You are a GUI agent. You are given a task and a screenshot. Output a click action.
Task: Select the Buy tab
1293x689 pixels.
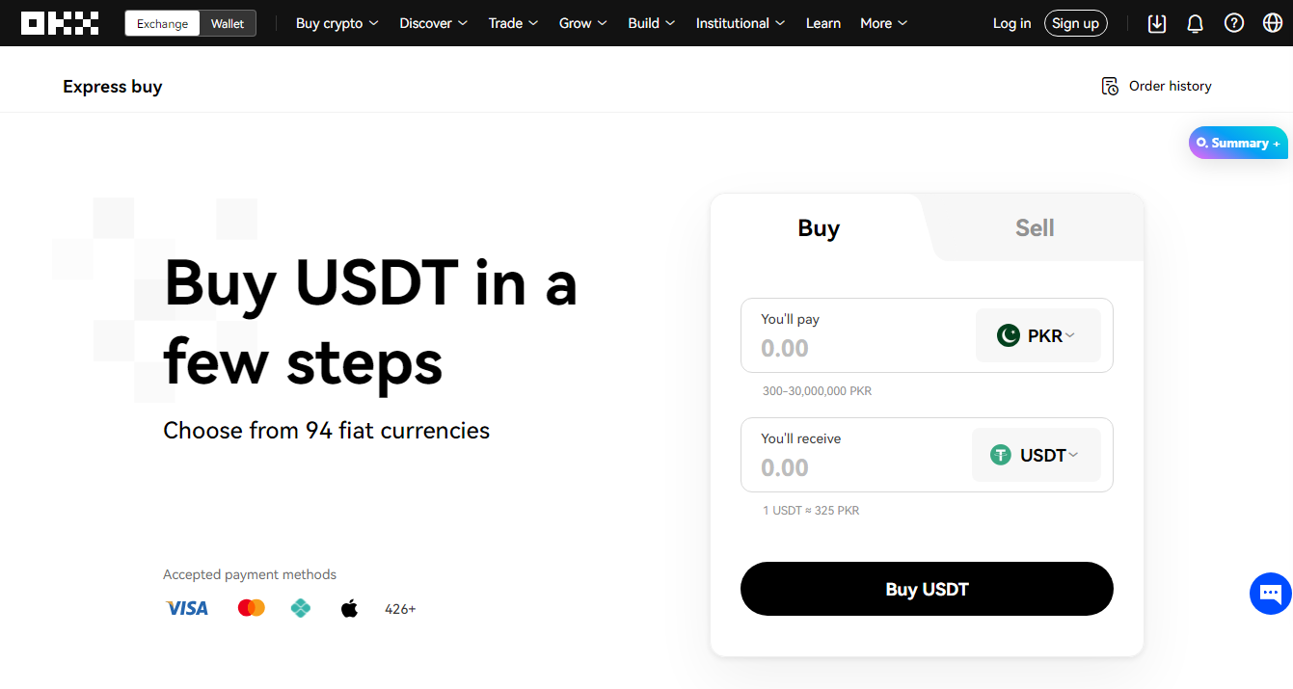click(x=819, y=227)
